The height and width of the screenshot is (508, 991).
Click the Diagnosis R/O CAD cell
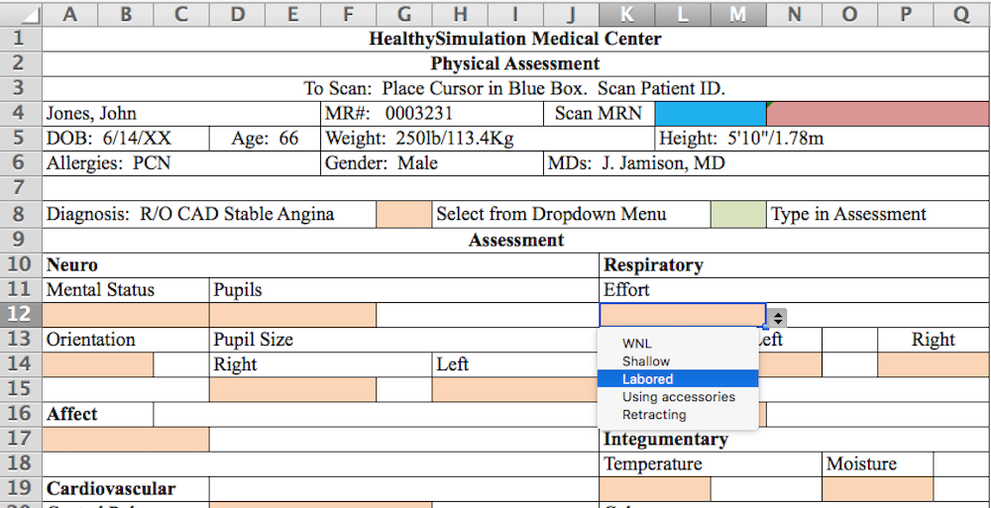tap(209, 215)
